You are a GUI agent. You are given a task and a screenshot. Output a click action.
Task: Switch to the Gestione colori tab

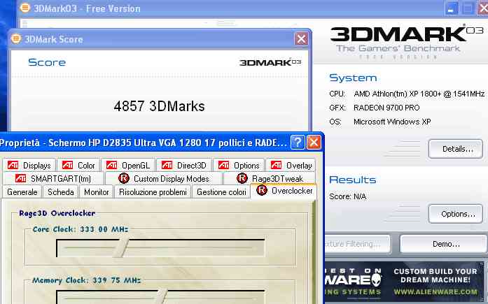click(221, 192)
